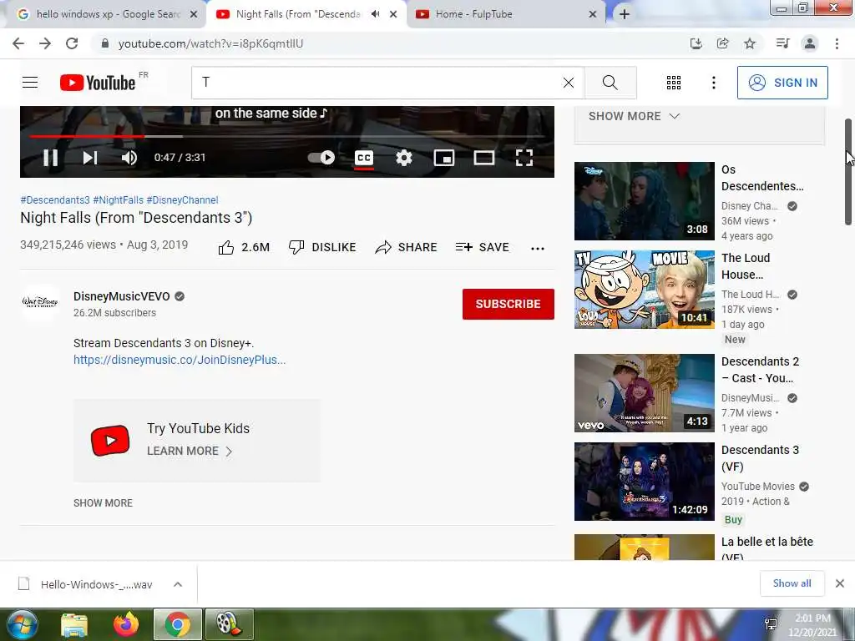Click #NightFalls hashtag
Screen dimensions: 855x641
coord(119,200)
